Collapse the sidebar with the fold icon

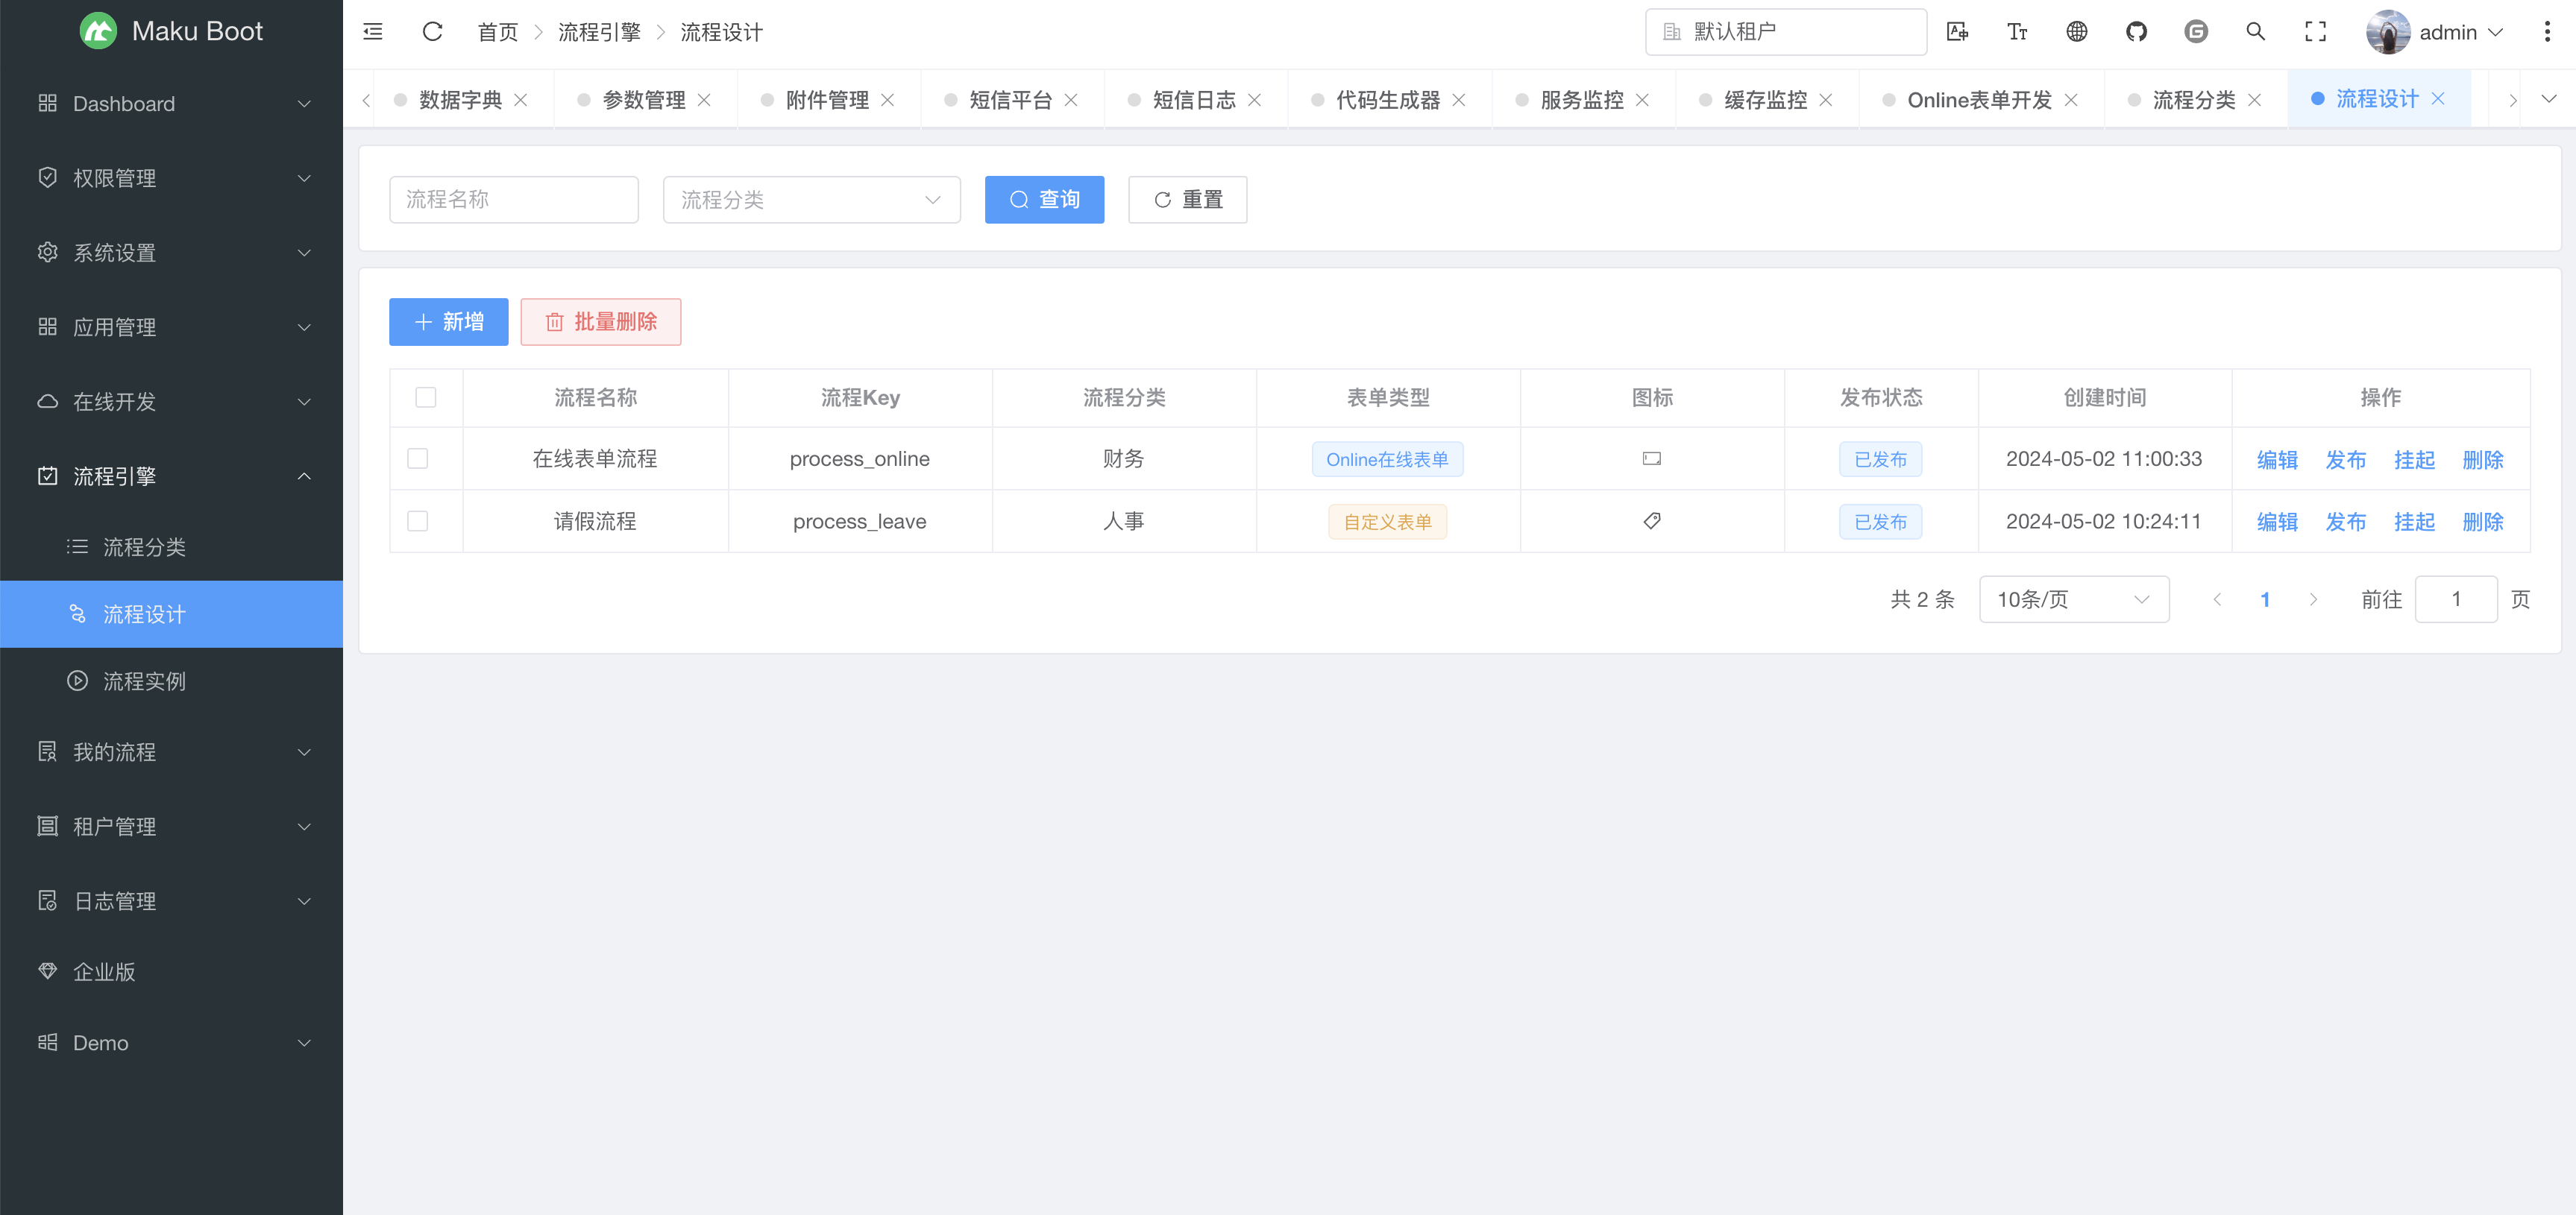click(373, 32)
